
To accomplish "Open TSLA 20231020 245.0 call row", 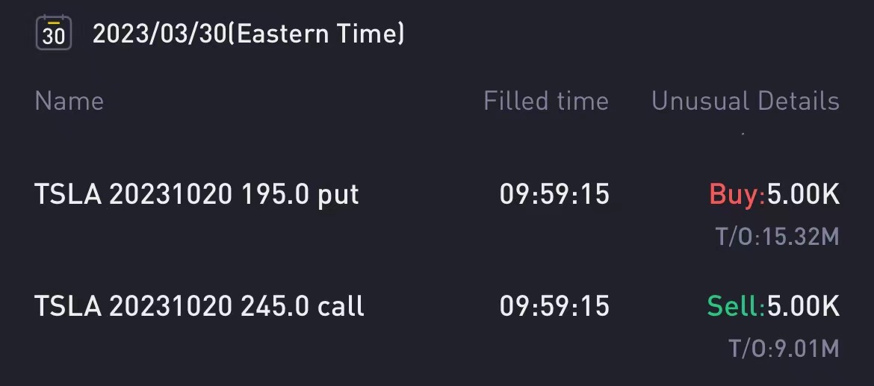I will 437,326.
